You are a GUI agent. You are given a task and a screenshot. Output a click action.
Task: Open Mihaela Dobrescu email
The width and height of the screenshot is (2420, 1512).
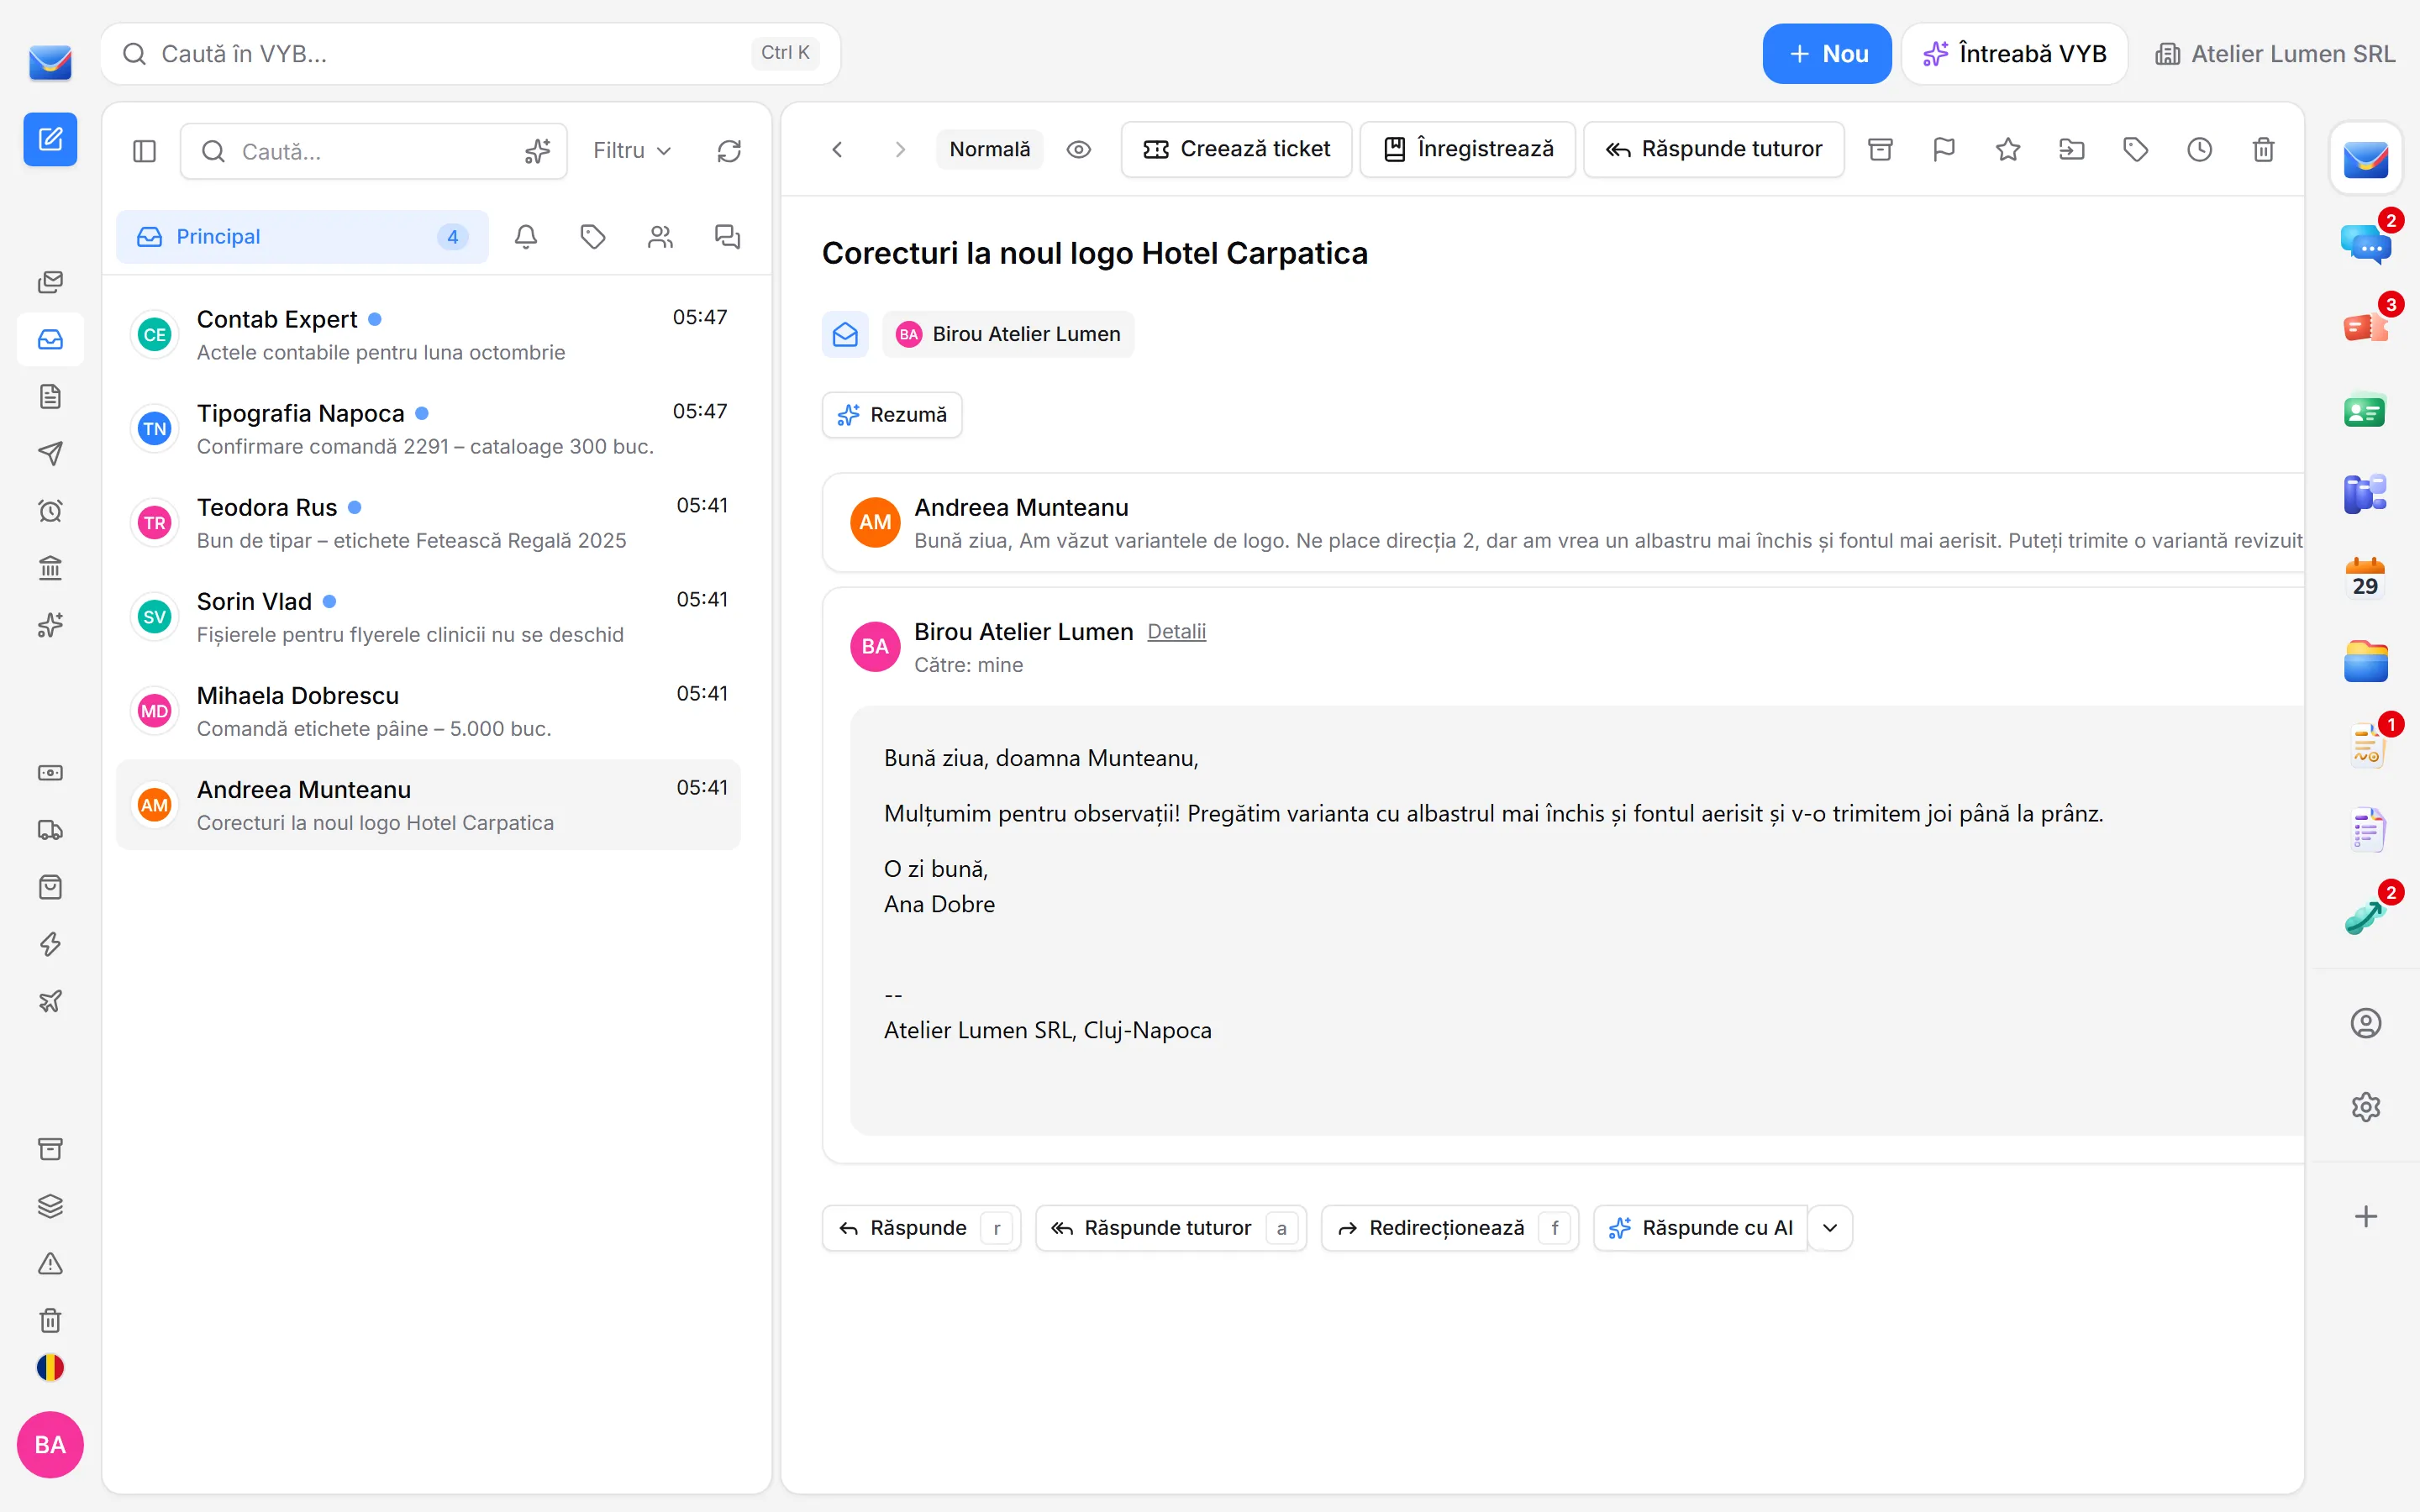pos(428,711)
